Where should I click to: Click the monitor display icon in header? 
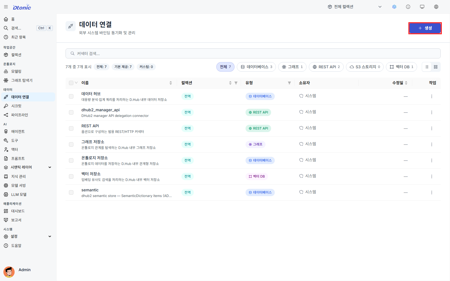click(x=422, y=7)
